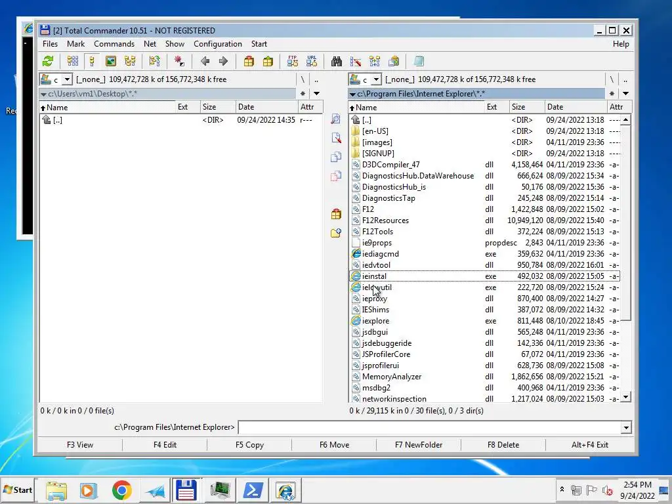Viewport: 672px width, 504px height.
Task: Select the full file details view icon
Action: (x=92, y=61)
